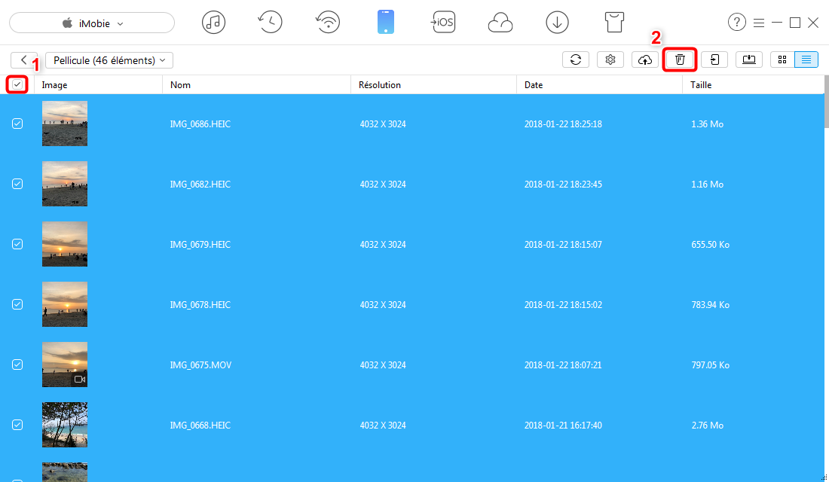Click resolution 4032 X 3024 of IMG_0686.HEIC
Screen dimensions: 829x482
[383, 124]
